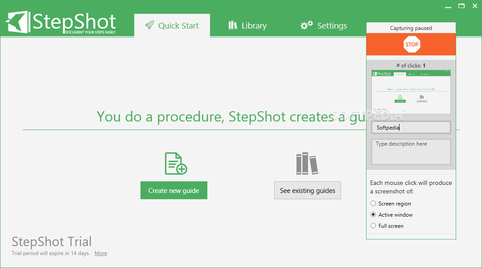Switch to the Quick Start tab
The width and height of the screenshot is (482, 268).
click(172, 25)
